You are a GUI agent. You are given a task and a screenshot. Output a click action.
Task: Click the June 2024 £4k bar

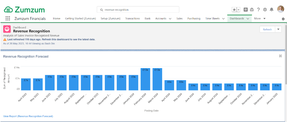pyautogui.click(x=193, y=87)
